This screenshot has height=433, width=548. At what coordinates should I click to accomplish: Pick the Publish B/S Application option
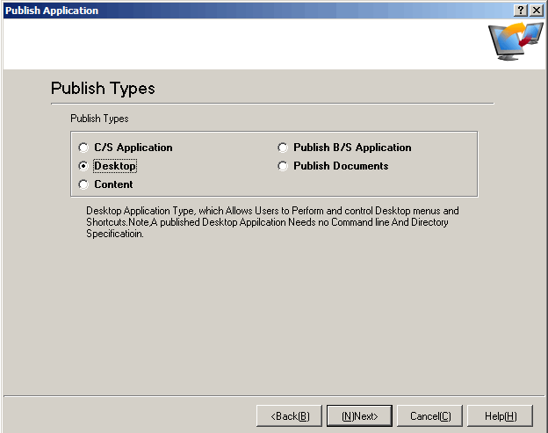(283, 148)
